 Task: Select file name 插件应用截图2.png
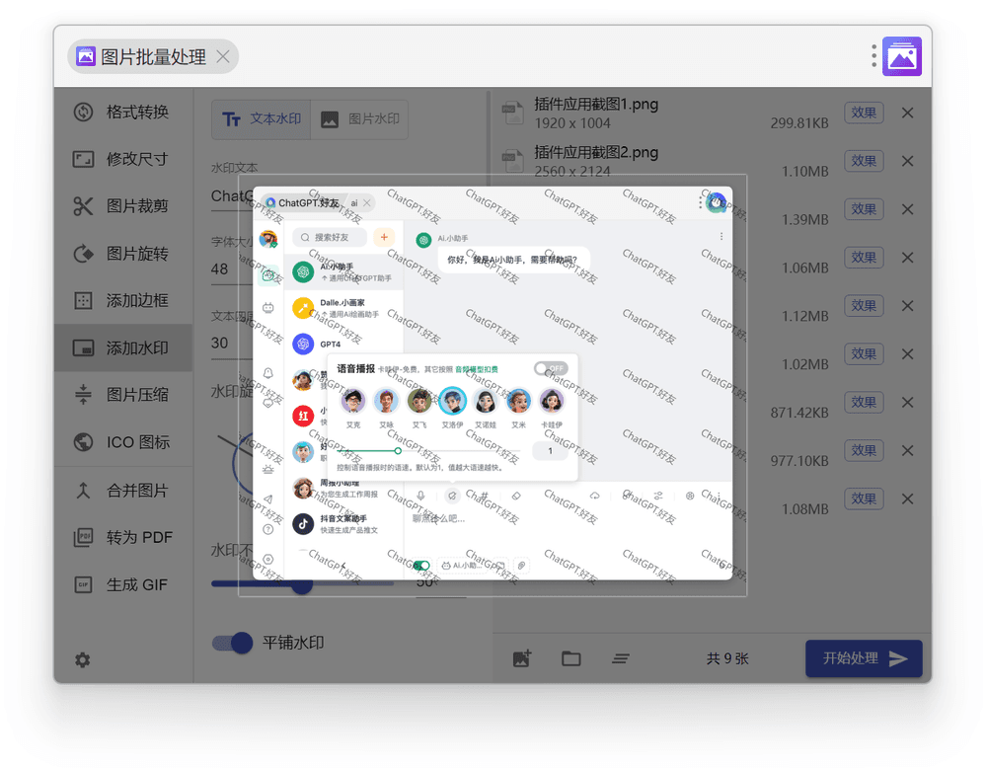tap(596, 152)
